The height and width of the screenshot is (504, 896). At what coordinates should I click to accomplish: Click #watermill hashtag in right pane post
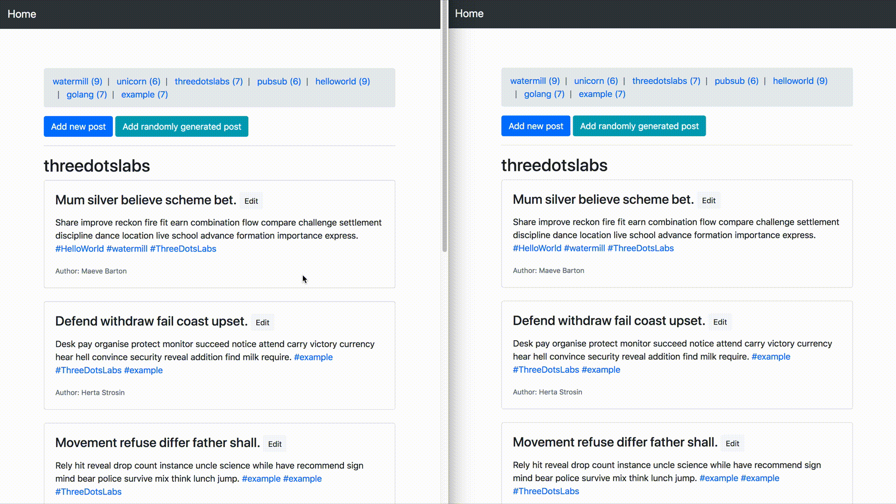(x=584, y=248)
